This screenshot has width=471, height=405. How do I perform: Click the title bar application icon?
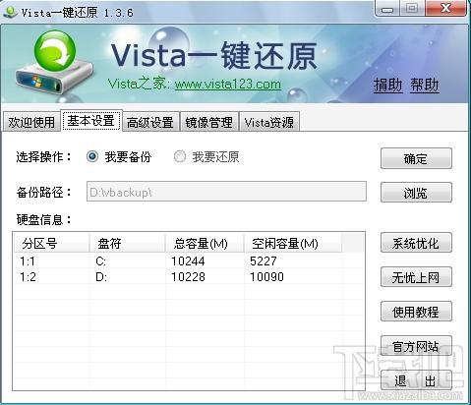(x=11, y=13)
